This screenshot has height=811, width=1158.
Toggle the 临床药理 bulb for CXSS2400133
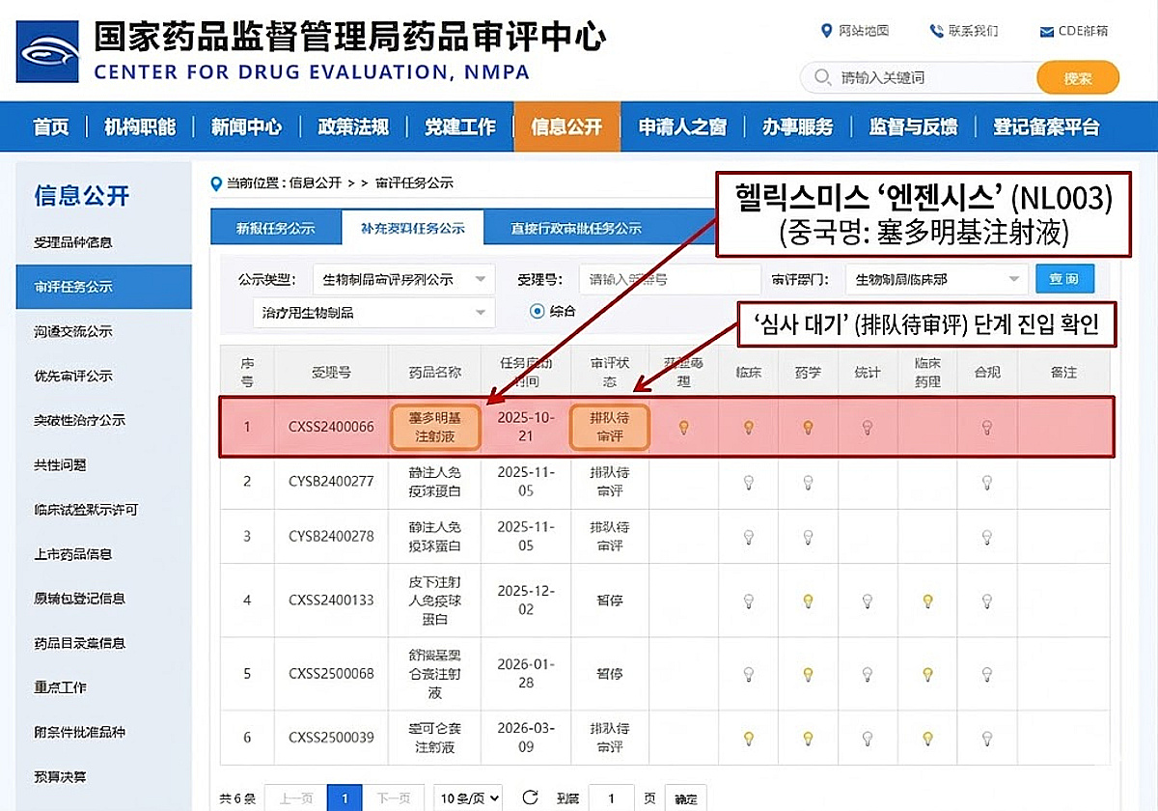927,601
